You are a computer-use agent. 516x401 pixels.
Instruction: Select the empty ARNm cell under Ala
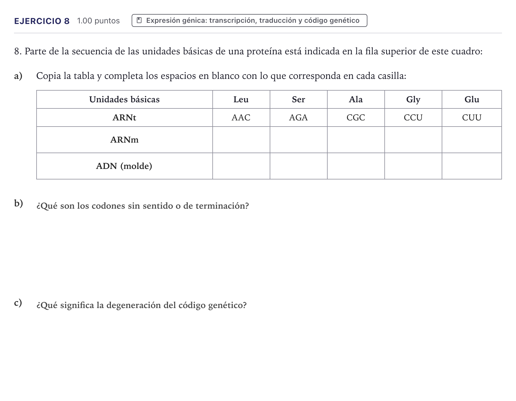(x=356, y=140)
